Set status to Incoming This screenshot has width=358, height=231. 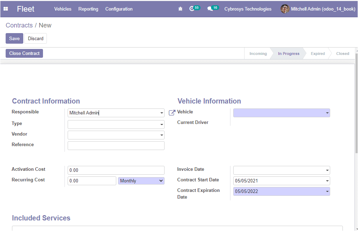click(x=258, y=54)
